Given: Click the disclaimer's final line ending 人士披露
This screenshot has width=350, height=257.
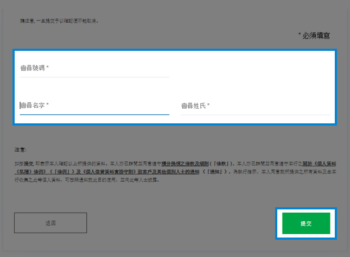Looking at the screenshot, I should [x=87, y=180].
